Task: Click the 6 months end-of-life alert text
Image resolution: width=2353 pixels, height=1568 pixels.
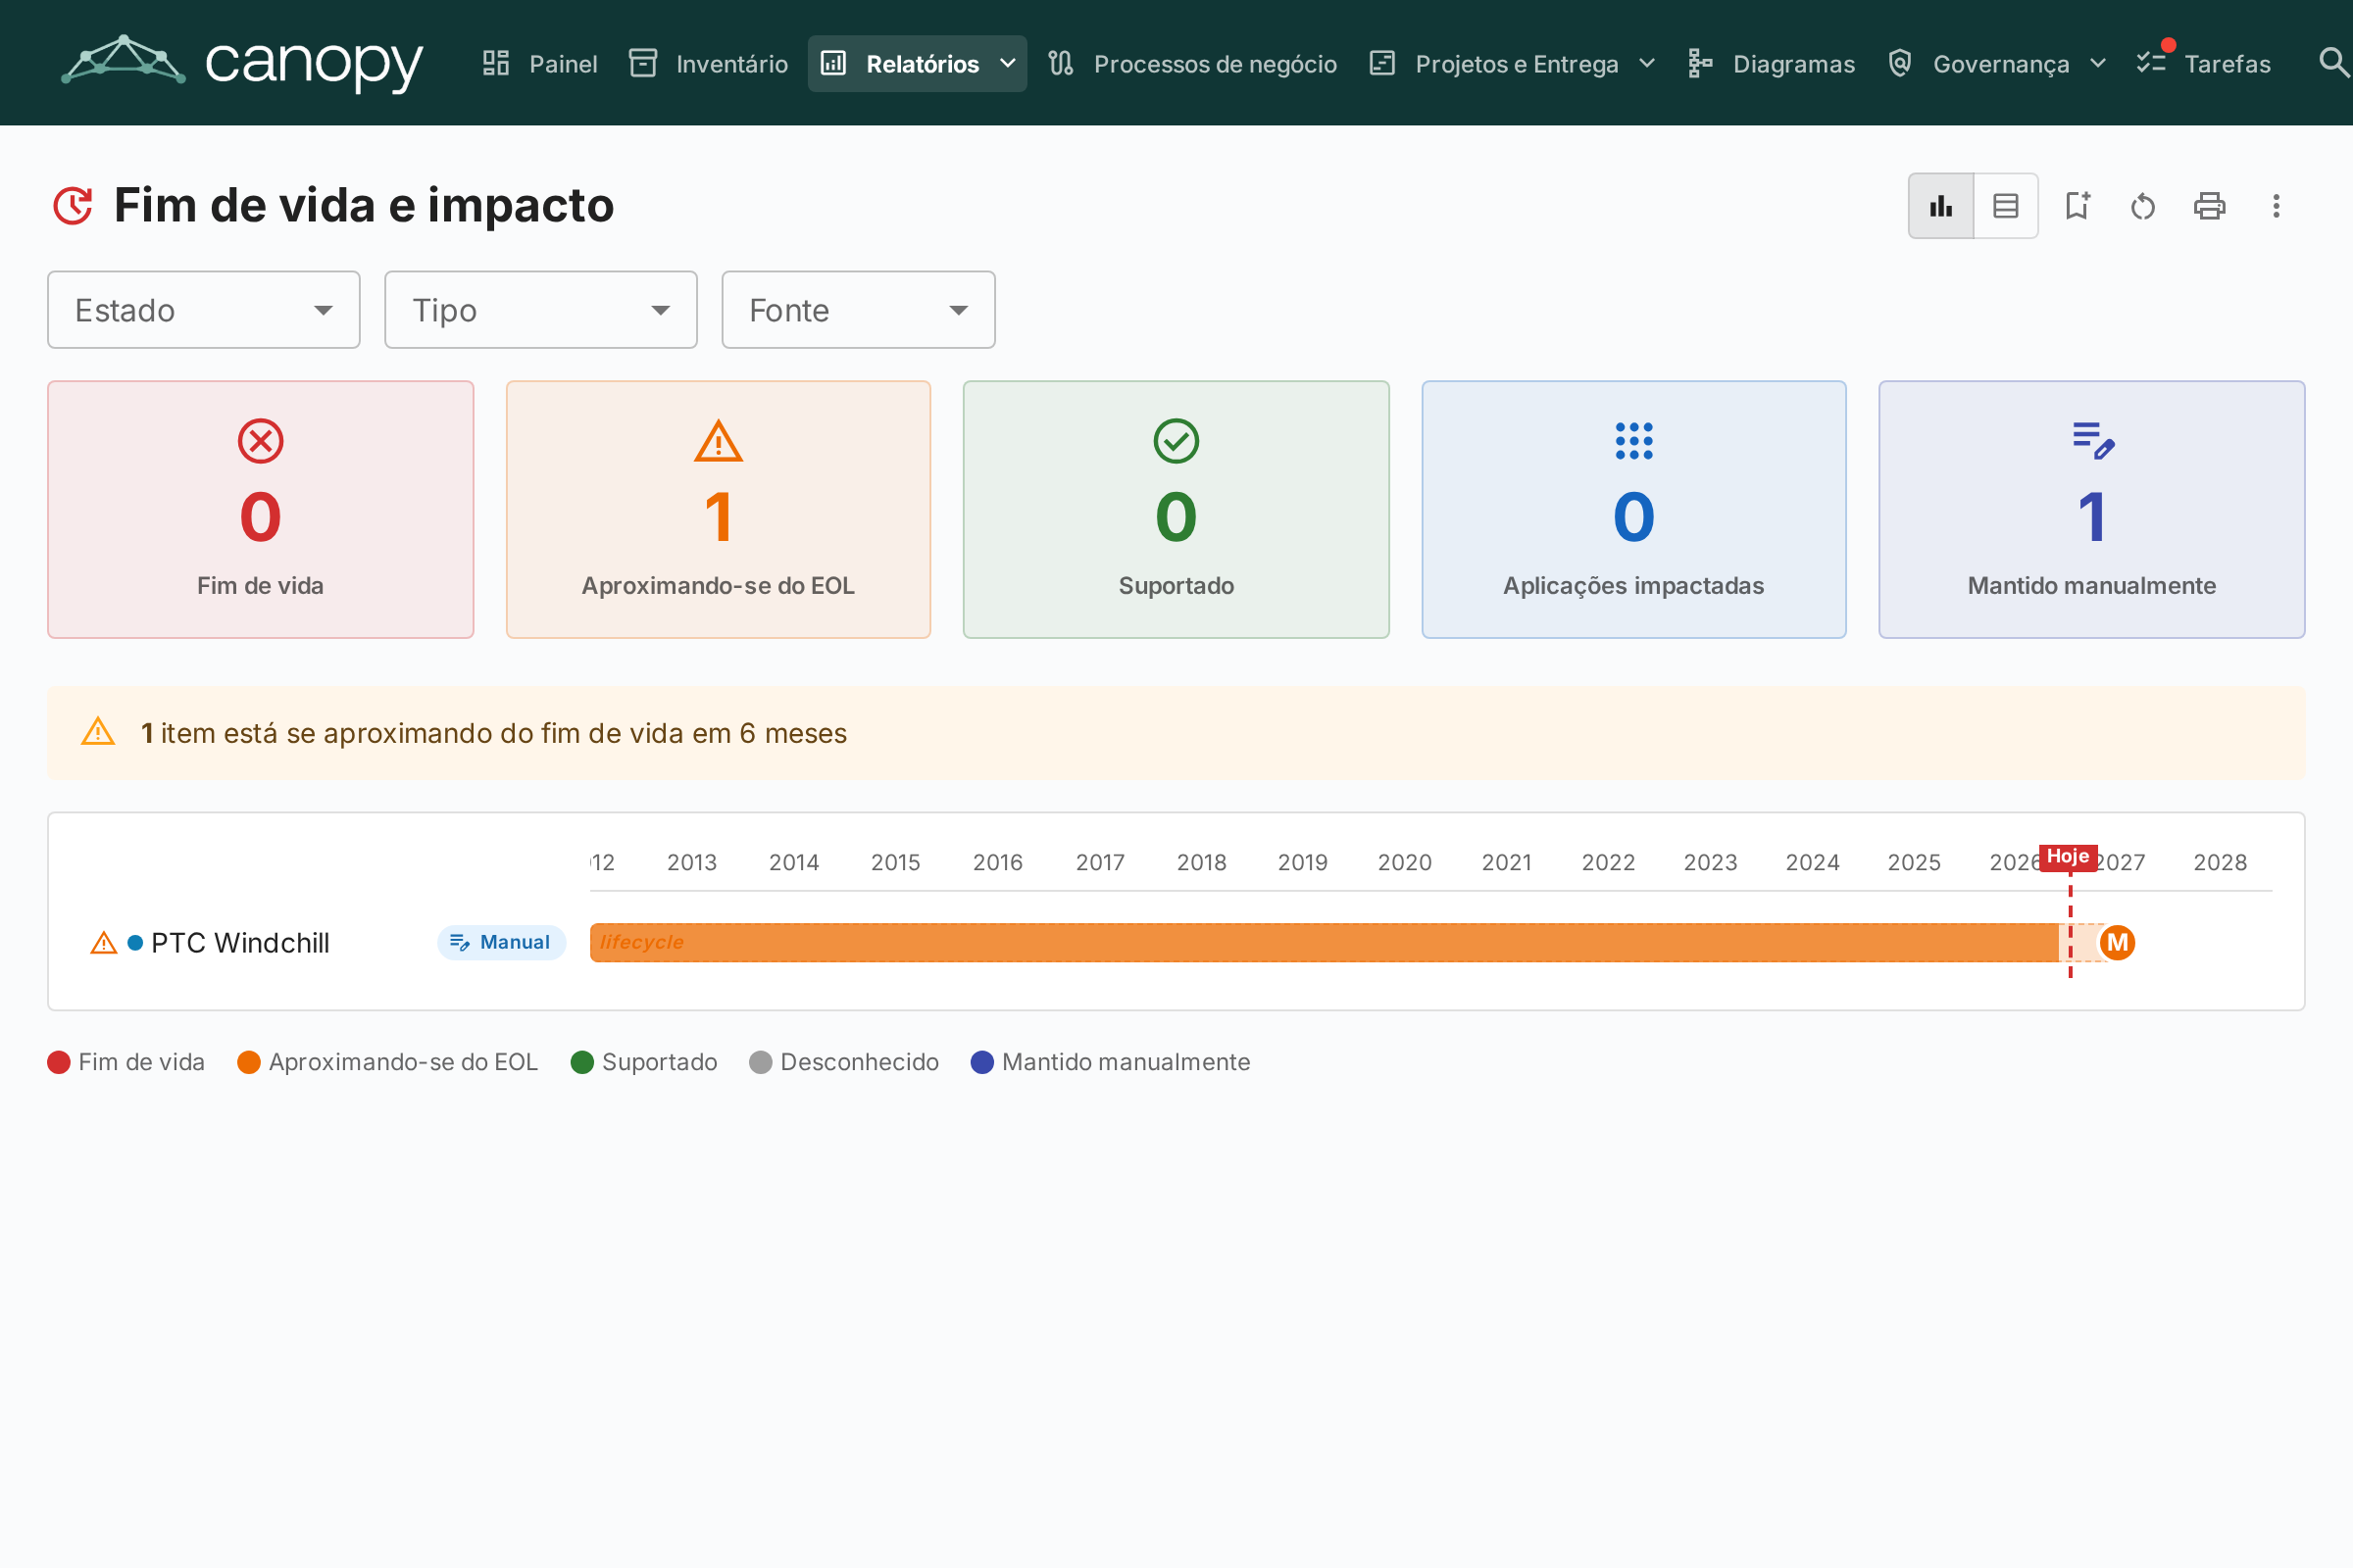Action: tap(494, 733)
